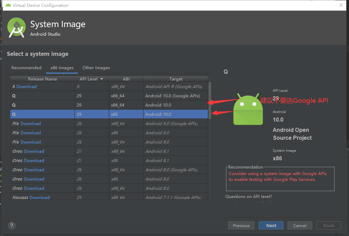Viewport: 349px width, 236px height.
Task: Click the Cancel button
Action: click(300, 226)
